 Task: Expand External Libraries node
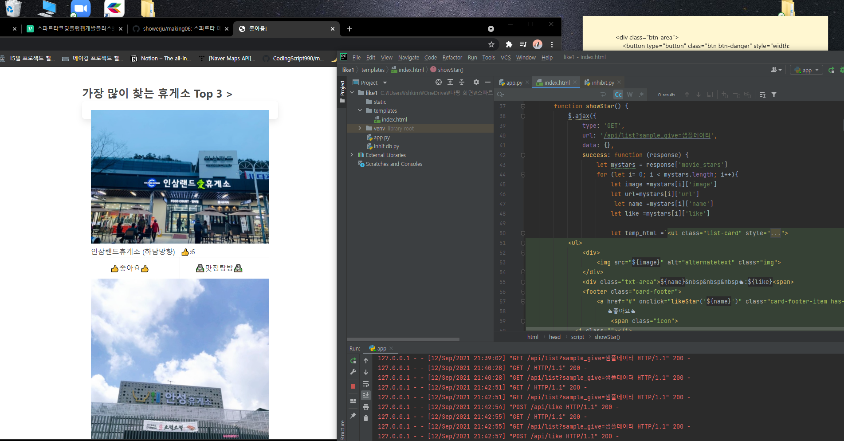click(352, 155)
